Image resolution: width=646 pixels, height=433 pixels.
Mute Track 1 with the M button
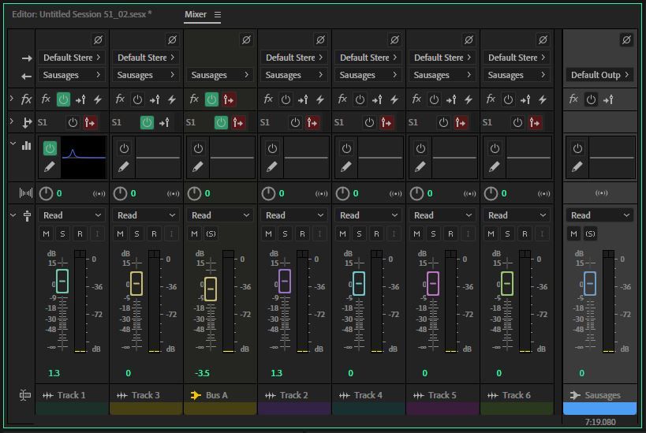pos(46,234)
